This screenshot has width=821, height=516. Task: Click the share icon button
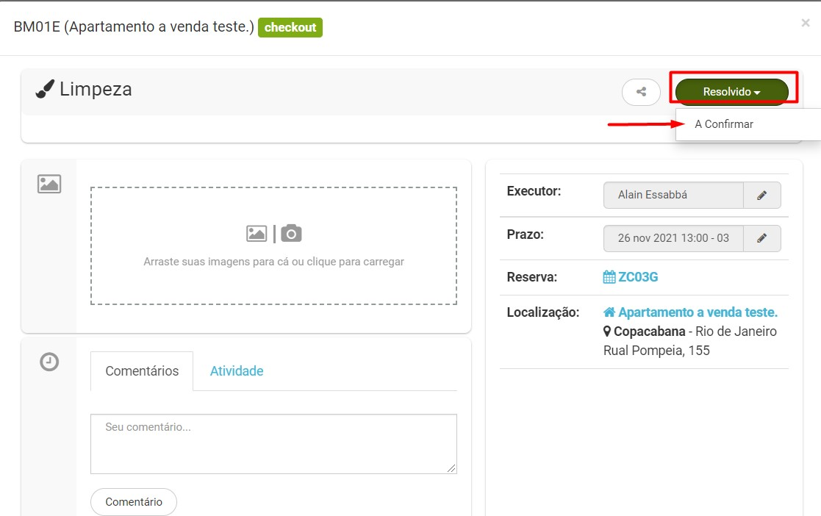pyautogui.click(x=641, y=92)
